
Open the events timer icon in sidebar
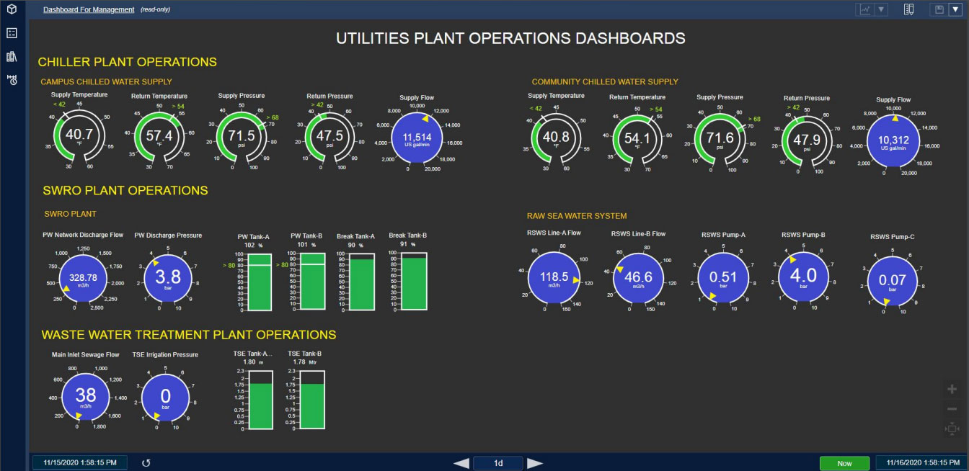[x=12, y=80]
